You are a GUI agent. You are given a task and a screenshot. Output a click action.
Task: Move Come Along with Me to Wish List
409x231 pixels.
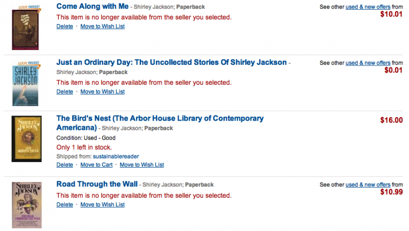(x=102, y=26)
